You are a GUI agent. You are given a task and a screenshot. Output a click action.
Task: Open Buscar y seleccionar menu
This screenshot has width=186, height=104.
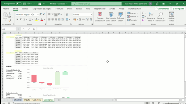tap(160, 17)
